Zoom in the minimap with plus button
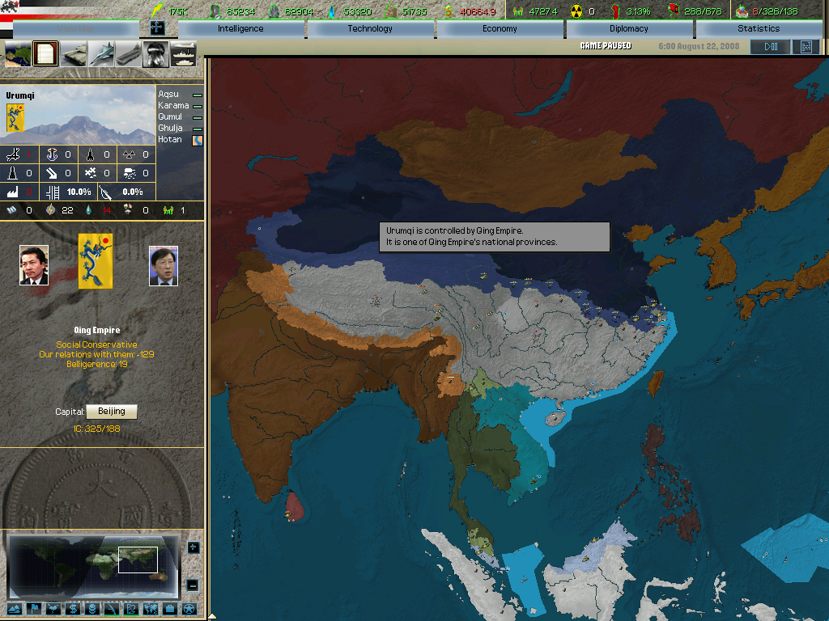The height and width of the screenshot is (621, 829). pyautogui.click(x=193, y=547)
